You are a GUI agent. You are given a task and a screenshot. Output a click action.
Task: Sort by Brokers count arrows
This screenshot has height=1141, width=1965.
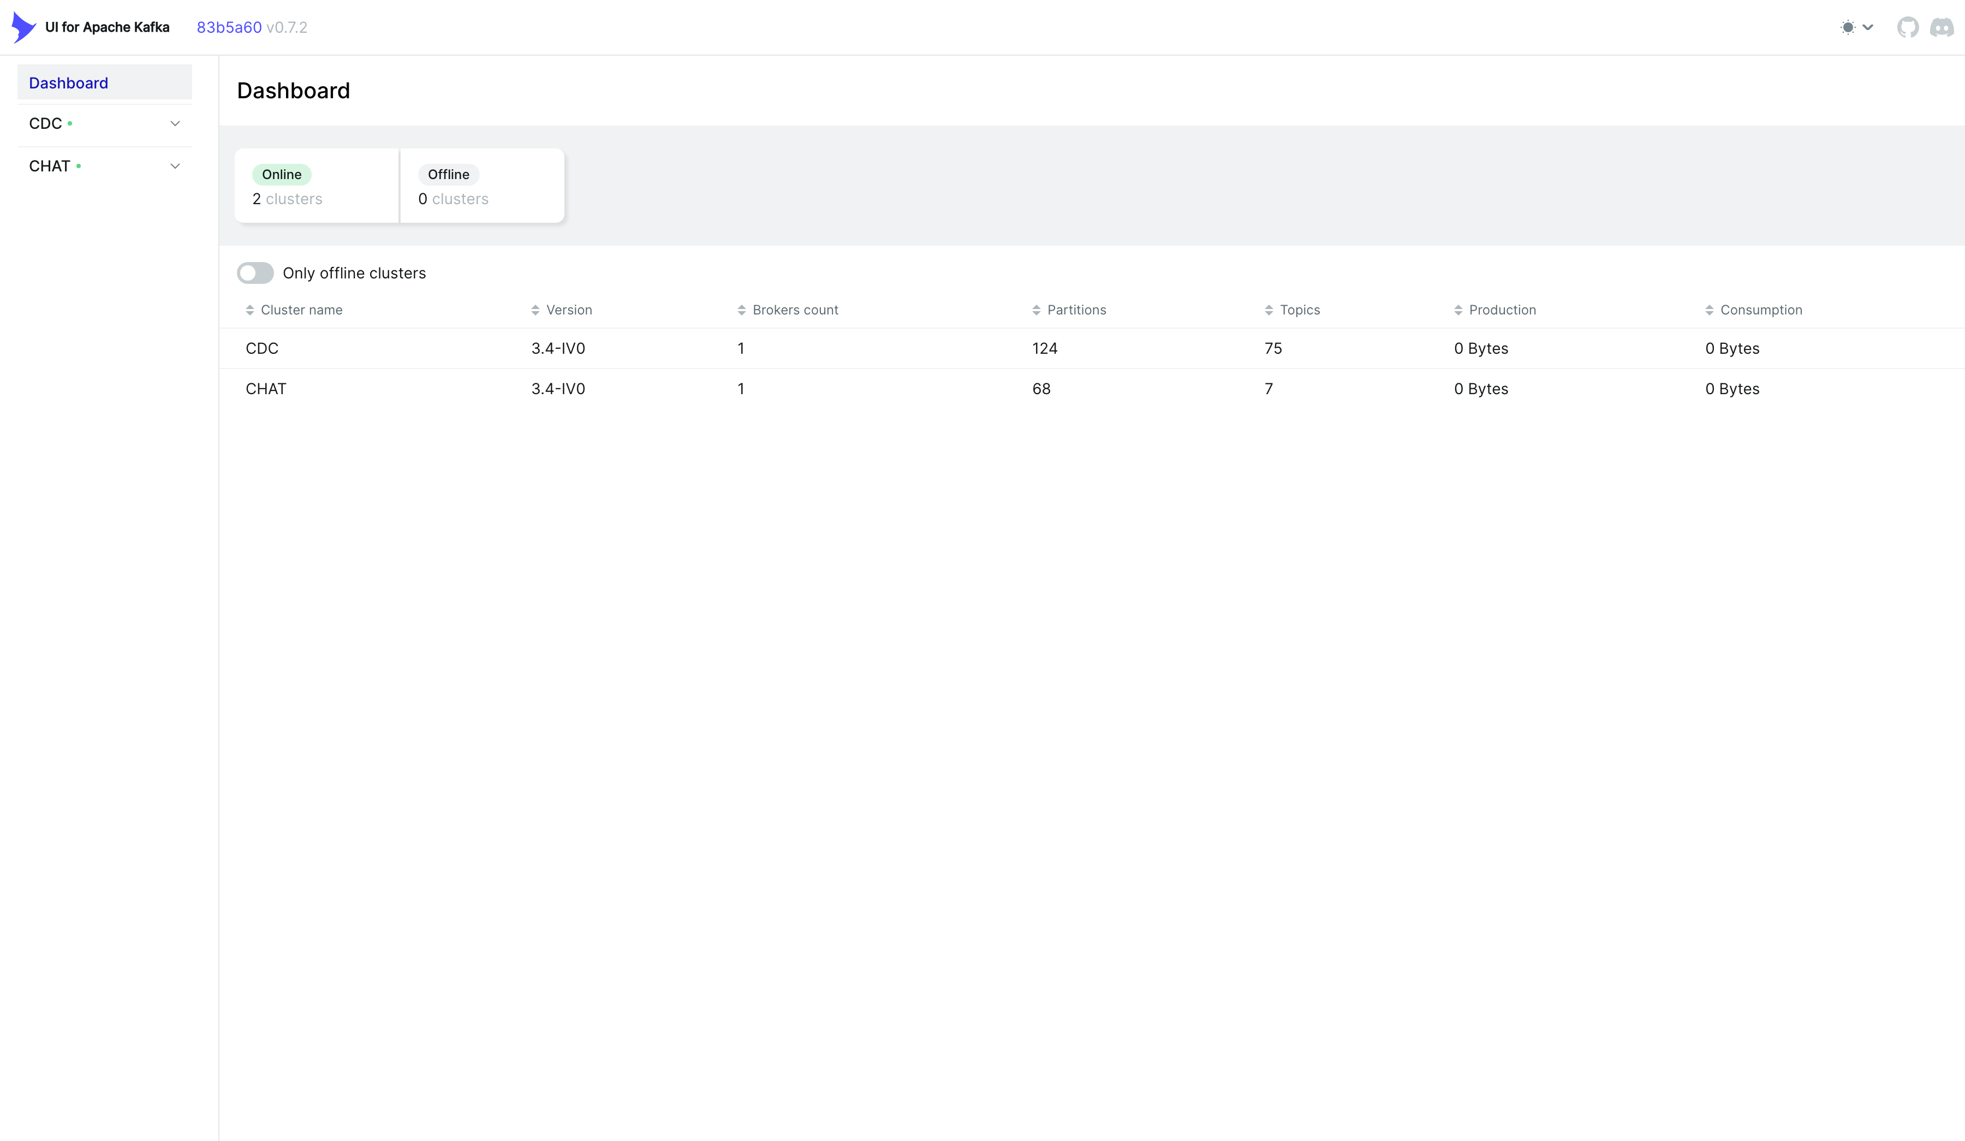[741, 311]
